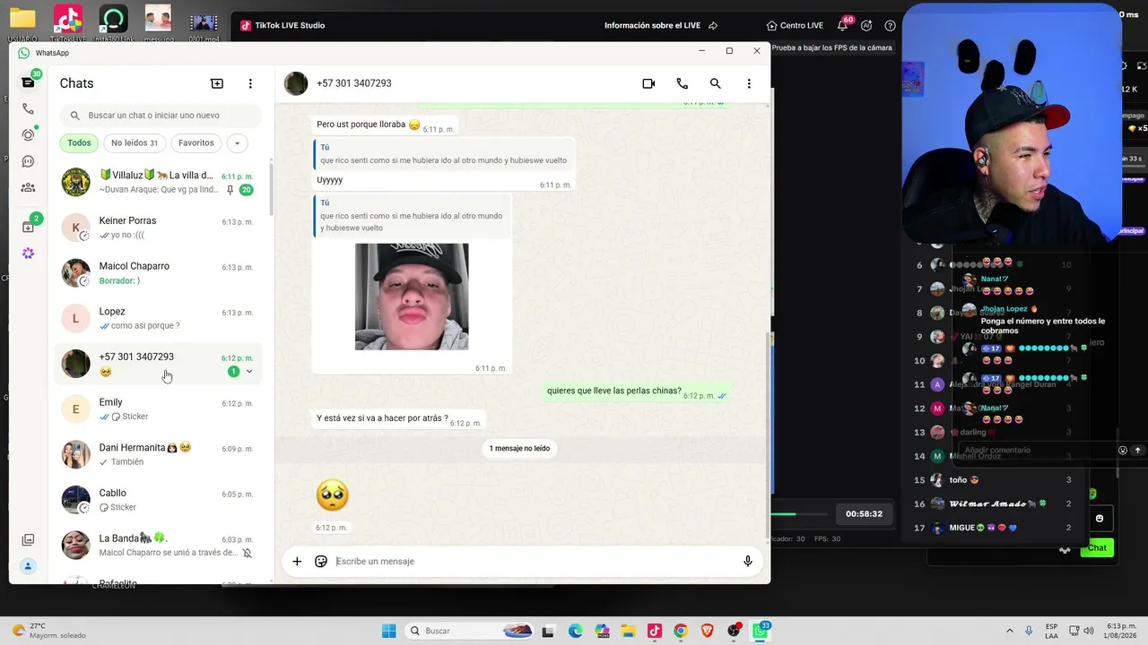Open the Emily chat
The width and height of the screenshot is (1148, 645).
pos(158,409)
